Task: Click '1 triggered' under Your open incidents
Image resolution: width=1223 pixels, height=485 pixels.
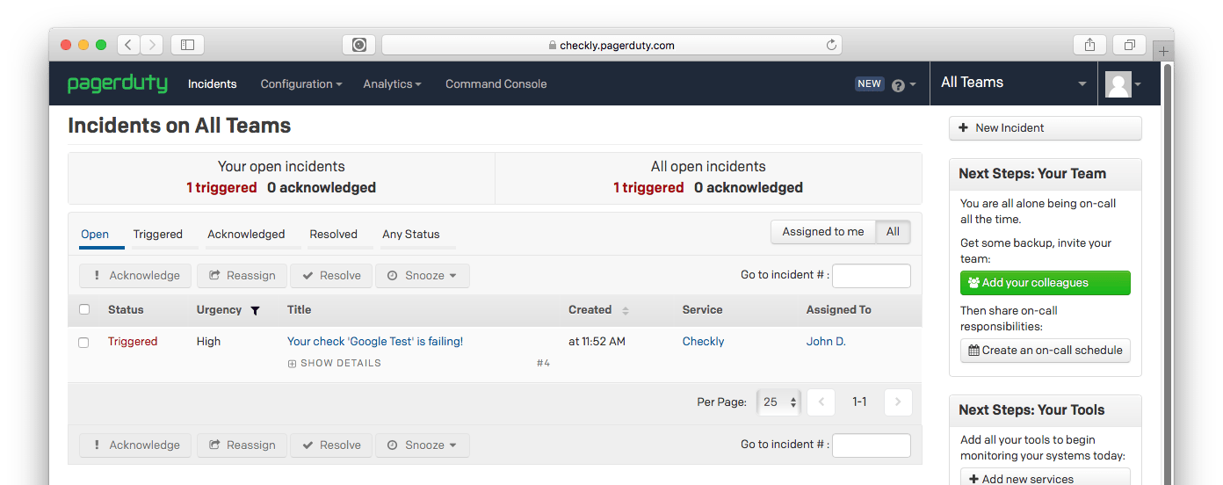Action: [221, 188]
